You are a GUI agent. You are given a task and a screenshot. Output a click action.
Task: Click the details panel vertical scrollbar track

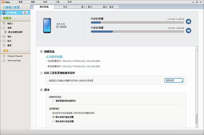point(197,87)
